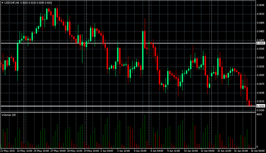Click the 25 May 20:00 time label
The height and width of the screenshot is (153, 266).
pos(41,151)
